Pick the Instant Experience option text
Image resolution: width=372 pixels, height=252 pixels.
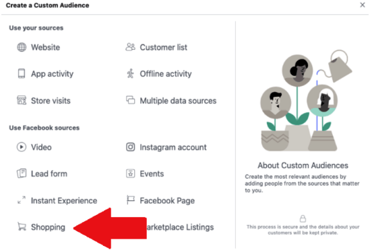[64, 201]
